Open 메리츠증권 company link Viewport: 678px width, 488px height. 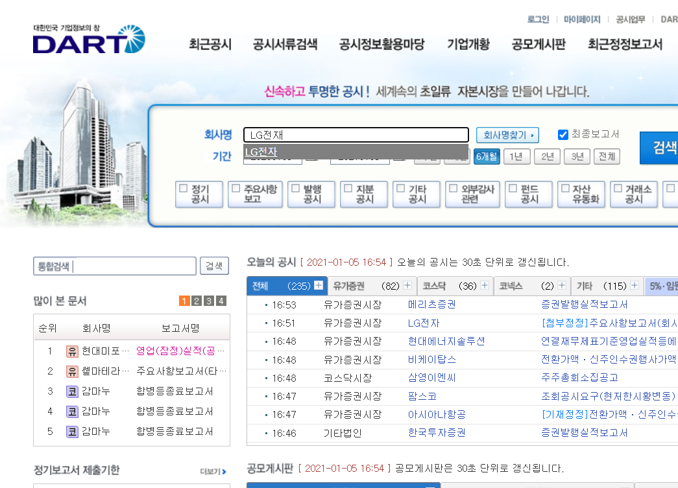431,305
